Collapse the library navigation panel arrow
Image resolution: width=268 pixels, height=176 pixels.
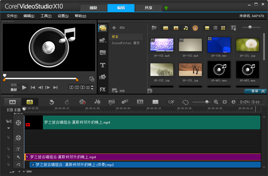pyautogui.click(x=150, y=91)
